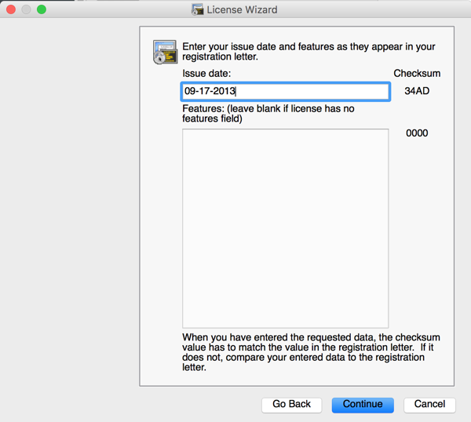Click the features checksum 0000
This screenshot has width=471, height=422.
coord(417,133)
